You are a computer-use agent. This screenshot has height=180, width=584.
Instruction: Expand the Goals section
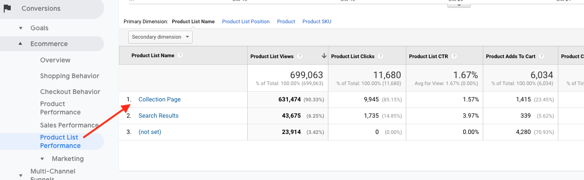[21, 28]
